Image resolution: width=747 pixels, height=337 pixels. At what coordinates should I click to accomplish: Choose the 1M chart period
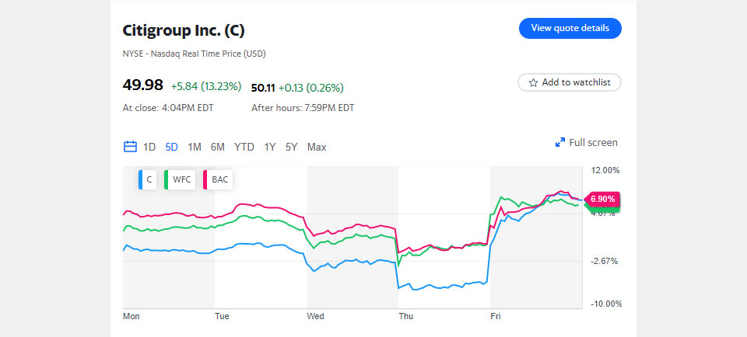click(195, 147)
